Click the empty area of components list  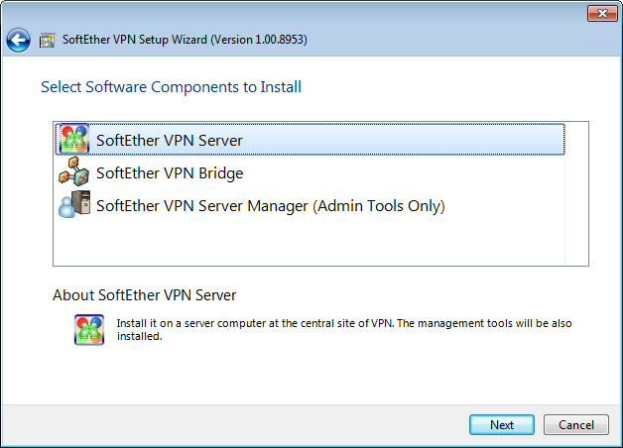tap(310, 242)
